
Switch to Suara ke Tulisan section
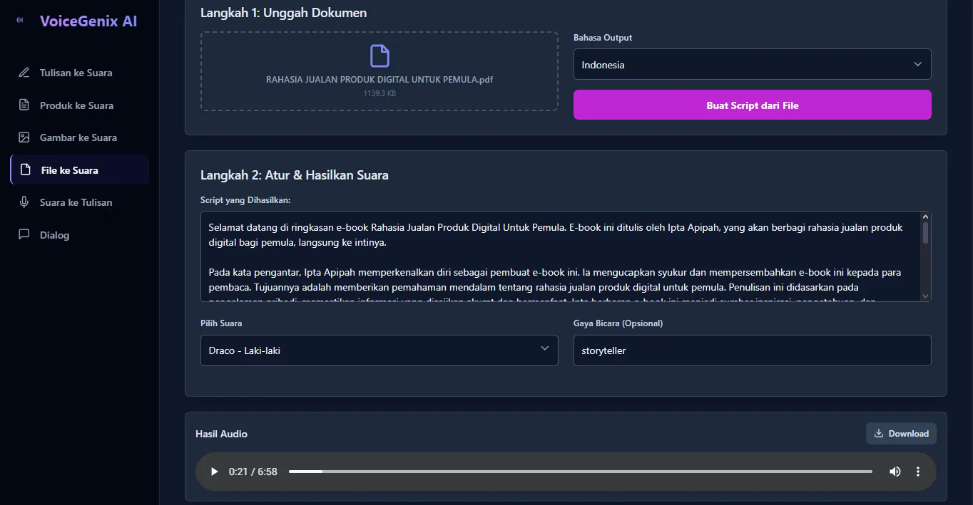pos(76,202)
